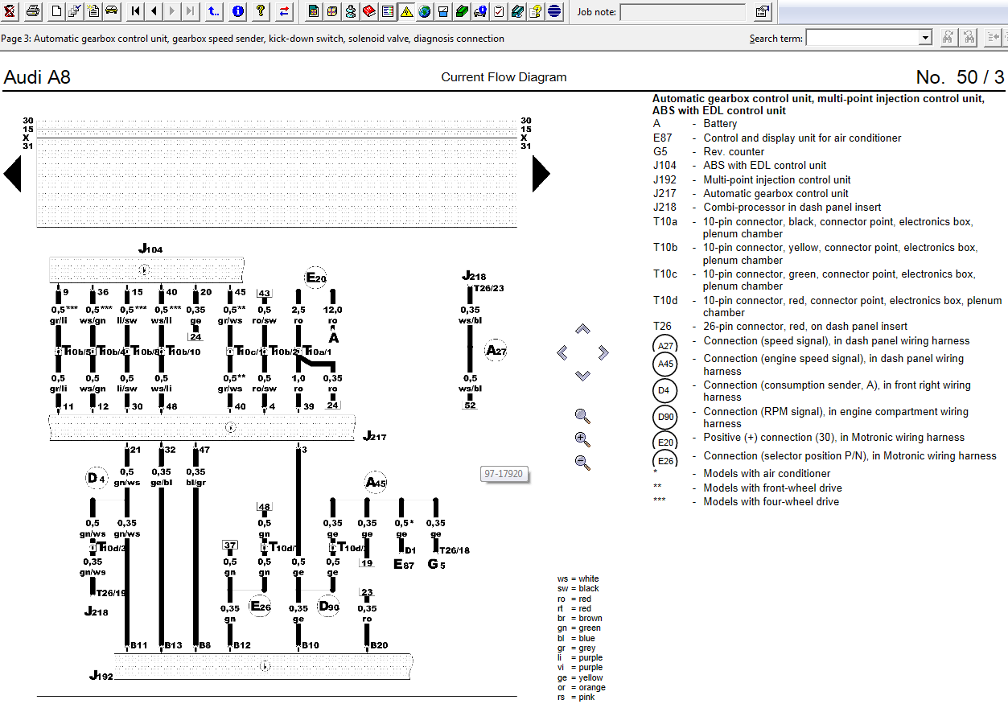Screen dimensions: 1008x704
Task: Follow the boxed 52 wire reference
Action: tap(470, 405)
